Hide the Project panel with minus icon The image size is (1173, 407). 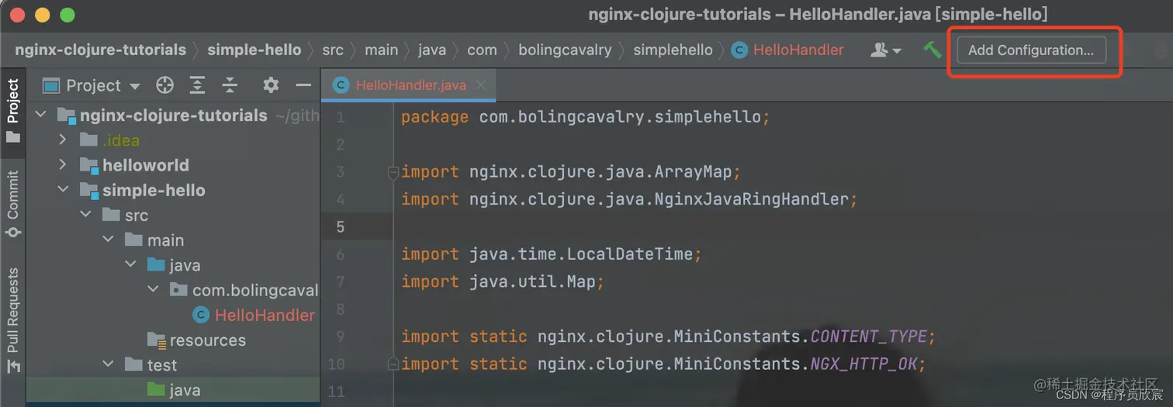[303, 85]
